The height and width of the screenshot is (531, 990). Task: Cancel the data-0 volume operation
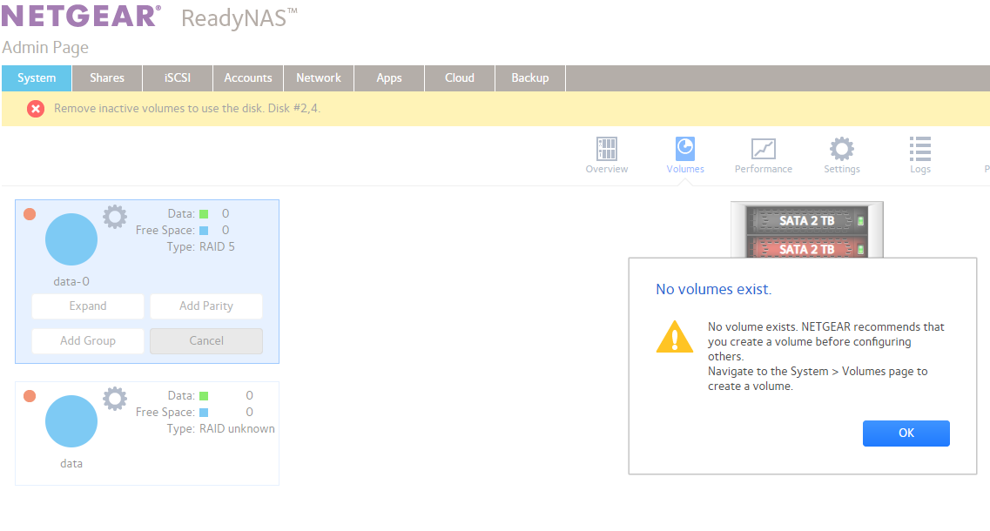click(205, 340)
